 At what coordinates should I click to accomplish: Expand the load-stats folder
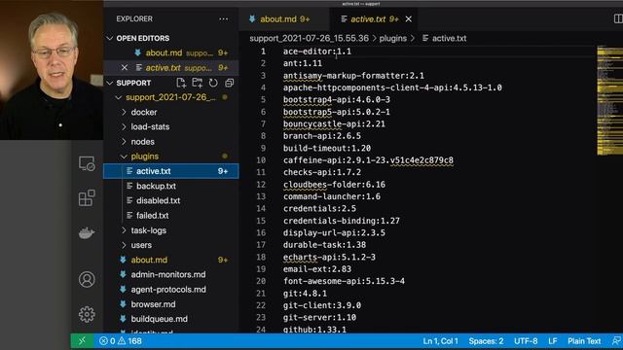tap(124, 127)
